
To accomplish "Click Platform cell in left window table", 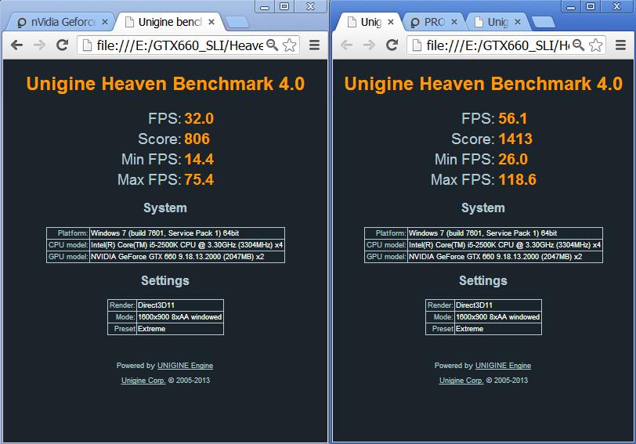I will pos(187,233).
